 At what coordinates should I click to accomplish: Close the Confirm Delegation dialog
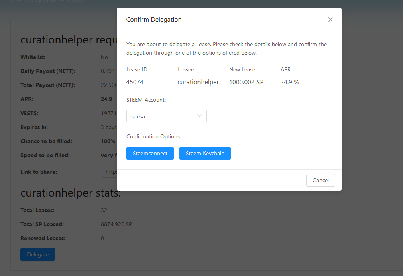pyautogui.click(x=330, y=20)
